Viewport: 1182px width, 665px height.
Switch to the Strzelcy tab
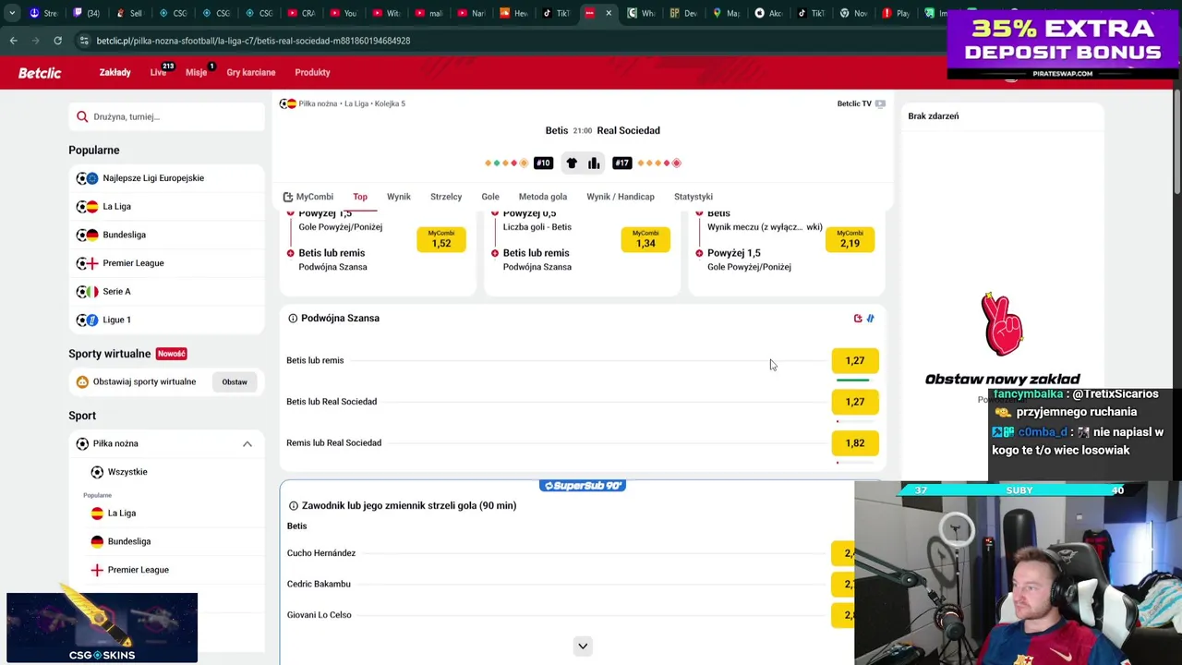click(x=446, y=197)
